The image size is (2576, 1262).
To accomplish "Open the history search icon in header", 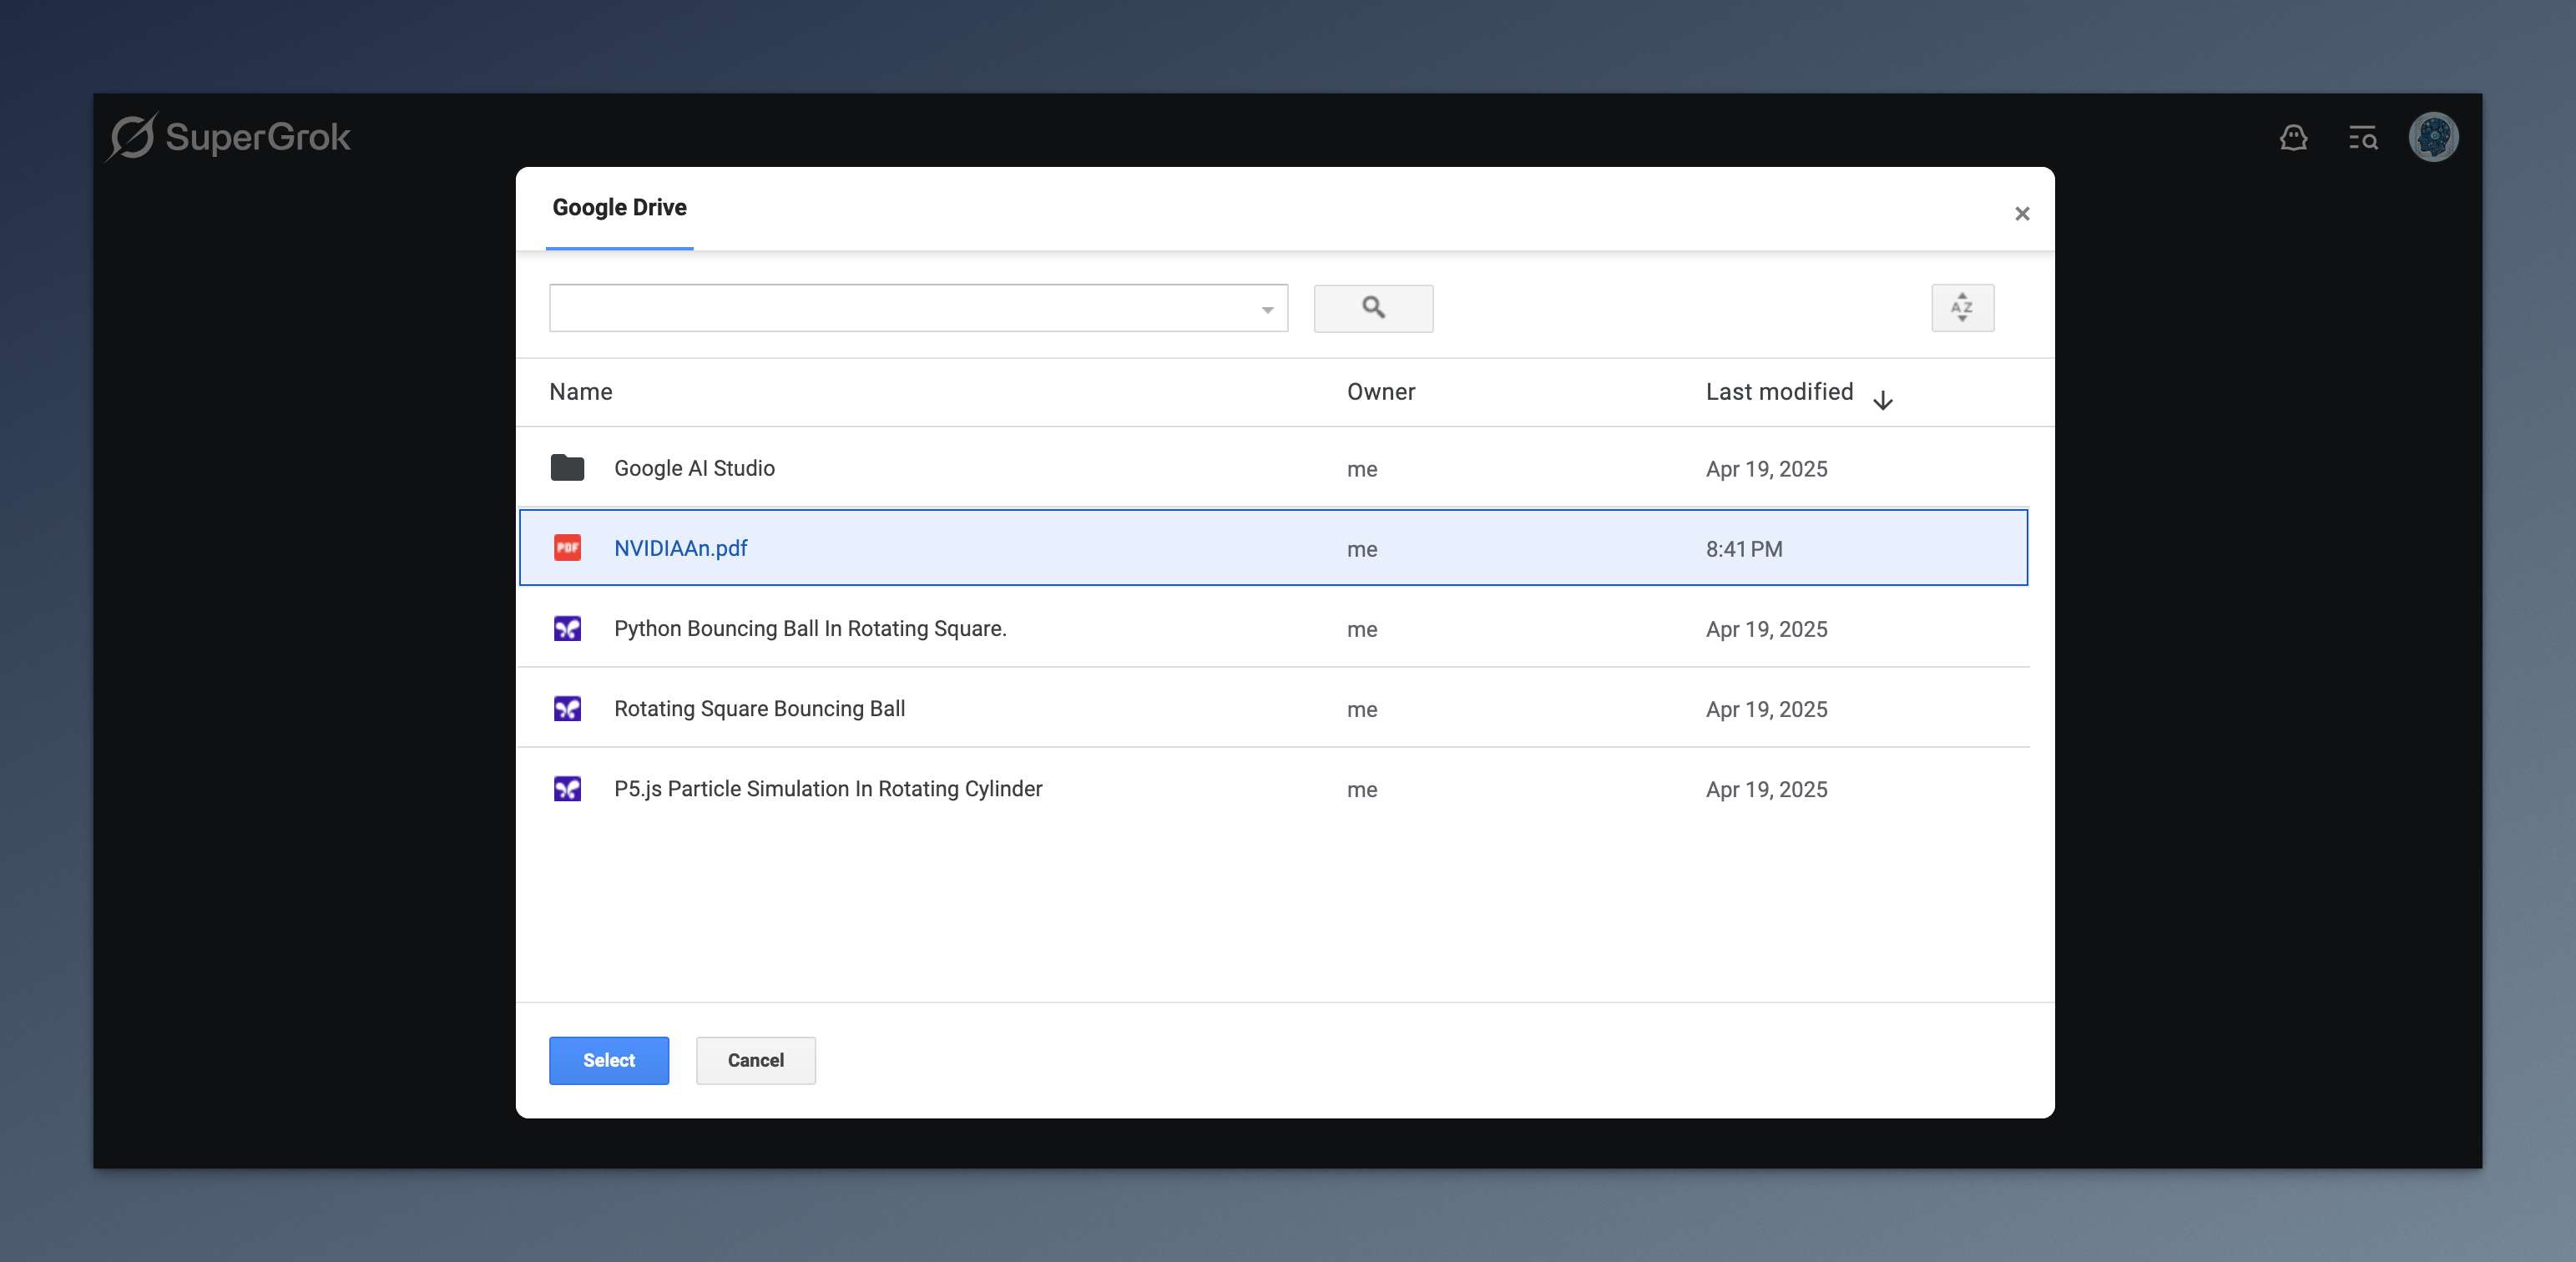I will [2362, 138].
